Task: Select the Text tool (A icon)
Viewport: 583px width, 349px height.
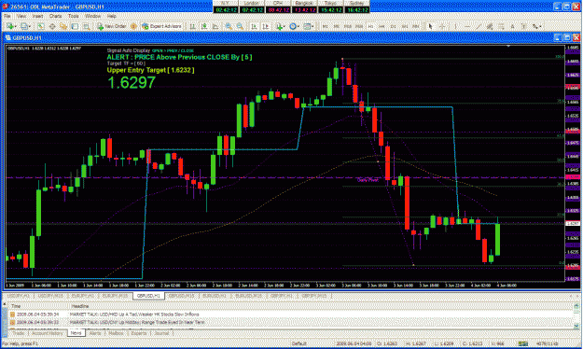Action: (x=512, y=26)
